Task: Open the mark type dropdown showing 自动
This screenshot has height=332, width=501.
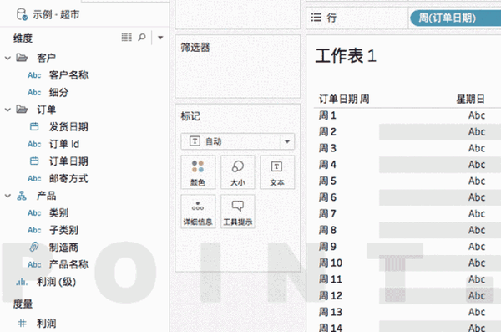Action: [x=237, y=141]
